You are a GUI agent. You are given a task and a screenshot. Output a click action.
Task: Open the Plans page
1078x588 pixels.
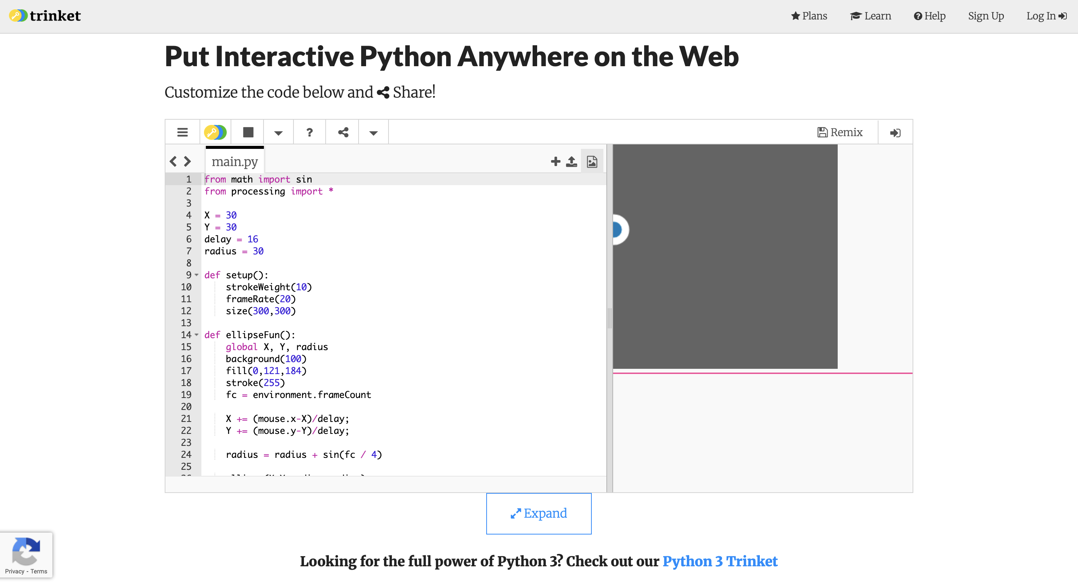[x=809, y=16]
